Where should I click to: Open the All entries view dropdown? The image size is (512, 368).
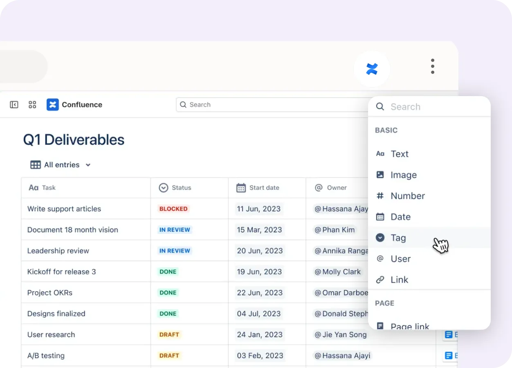pyautogui.click(x=61, y=165)
